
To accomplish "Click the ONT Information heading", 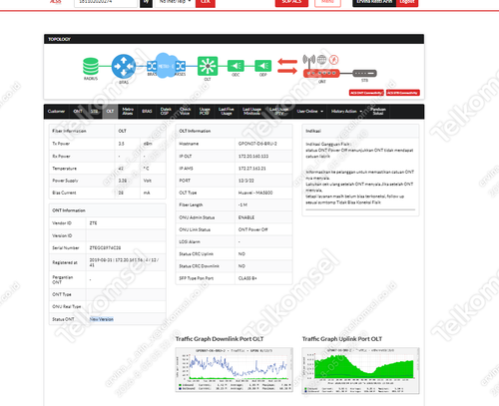I will (x=69, y=210).
